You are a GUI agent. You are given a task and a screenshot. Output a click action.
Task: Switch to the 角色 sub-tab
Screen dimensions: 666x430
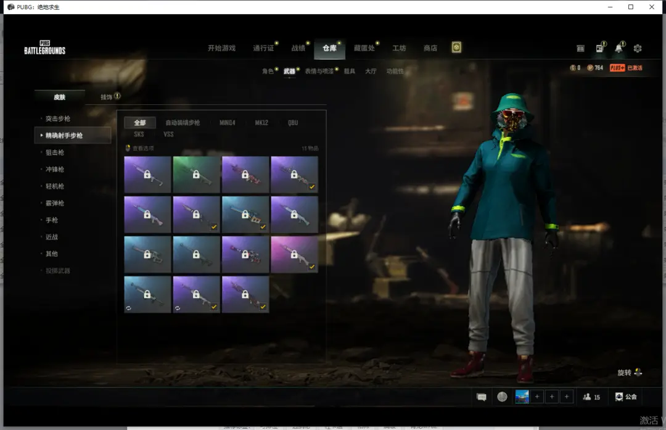[x=268, y=71]
